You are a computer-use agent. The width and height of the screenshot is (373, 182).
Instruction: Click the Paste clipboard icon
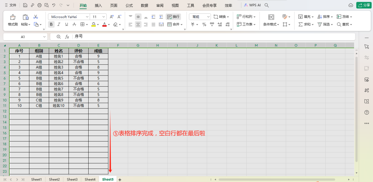tap(26, 17)
